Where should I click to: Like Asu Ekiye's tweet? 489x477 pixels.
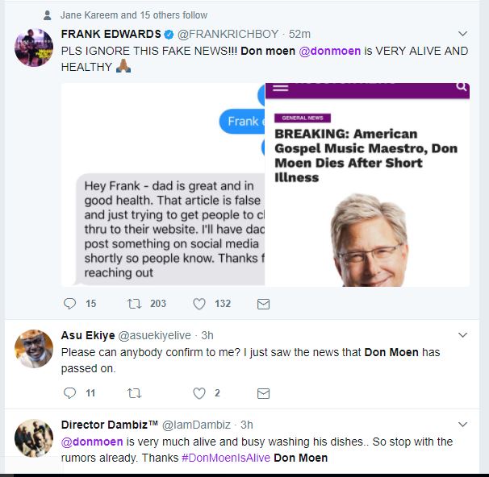199,393
